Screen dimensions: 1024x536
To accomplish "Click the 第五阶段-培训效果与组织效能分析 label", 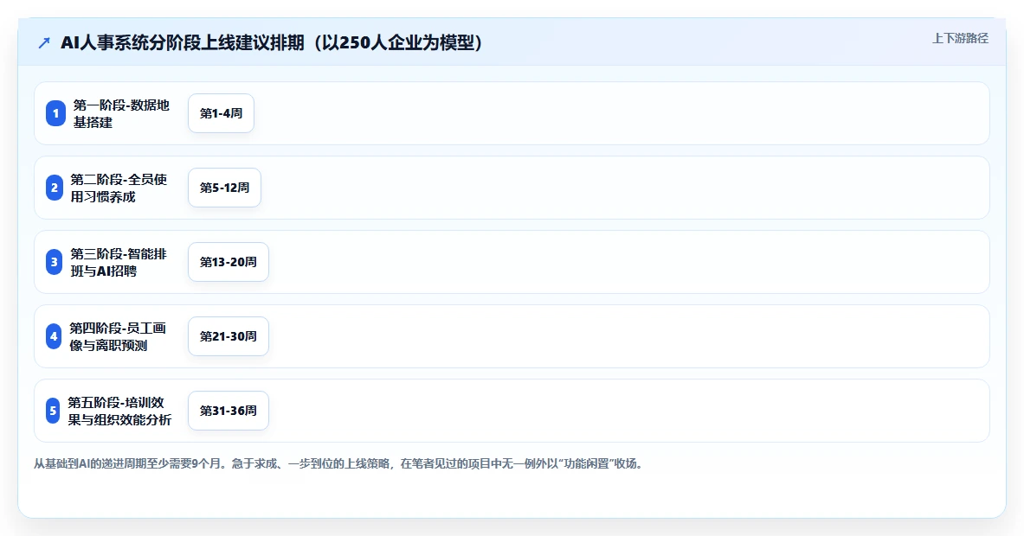I will point(119,411).
